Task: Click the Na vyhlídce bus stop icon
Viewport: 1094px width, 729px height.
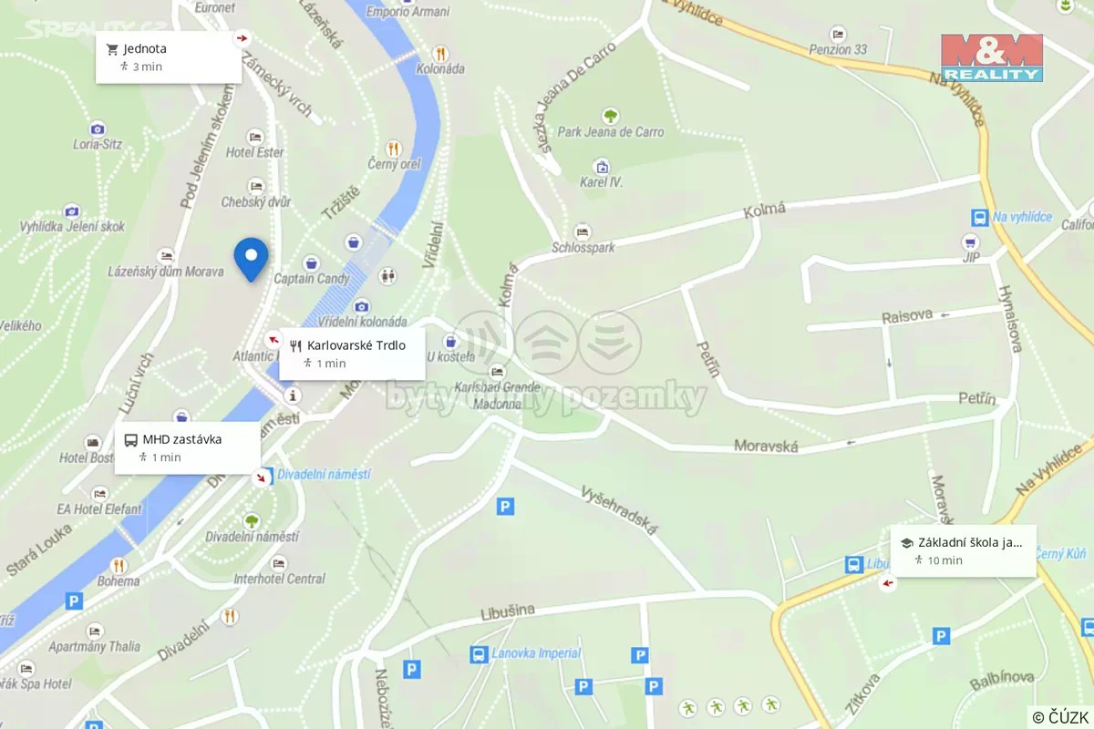Action: 979,218
